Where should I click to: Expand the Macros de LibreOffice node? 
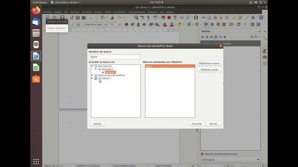pyautogui.click(x=92, y=75)
